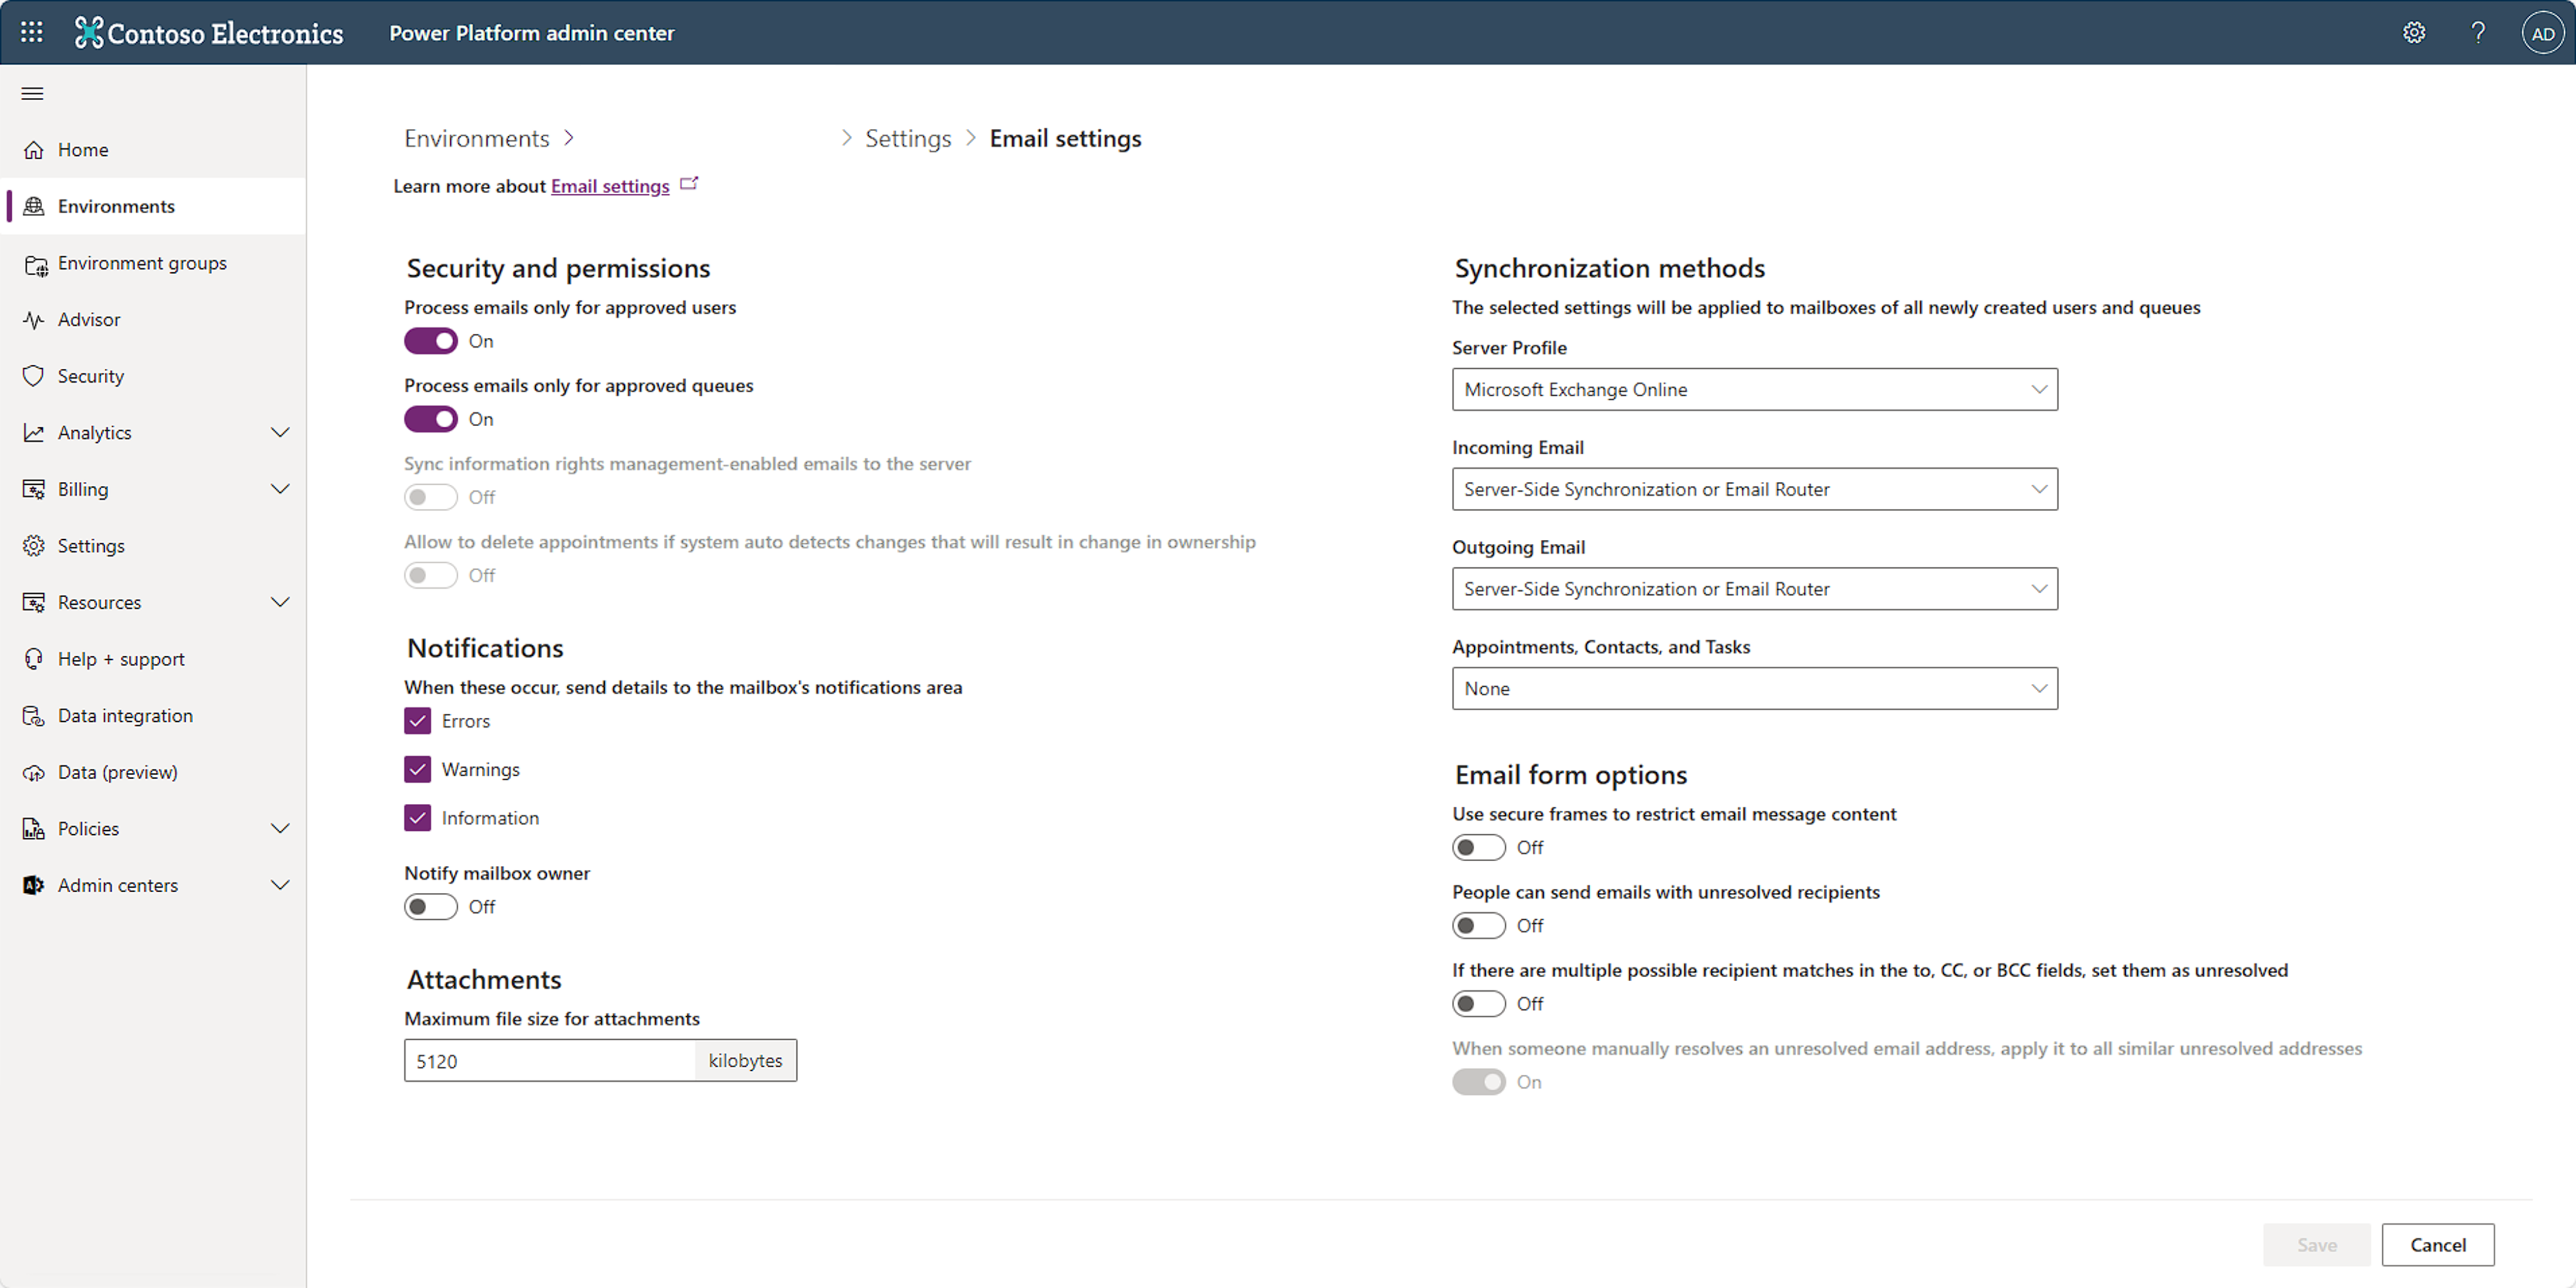
Task: Click the Advisor pulse icon in sidebar
Action: 34,320
